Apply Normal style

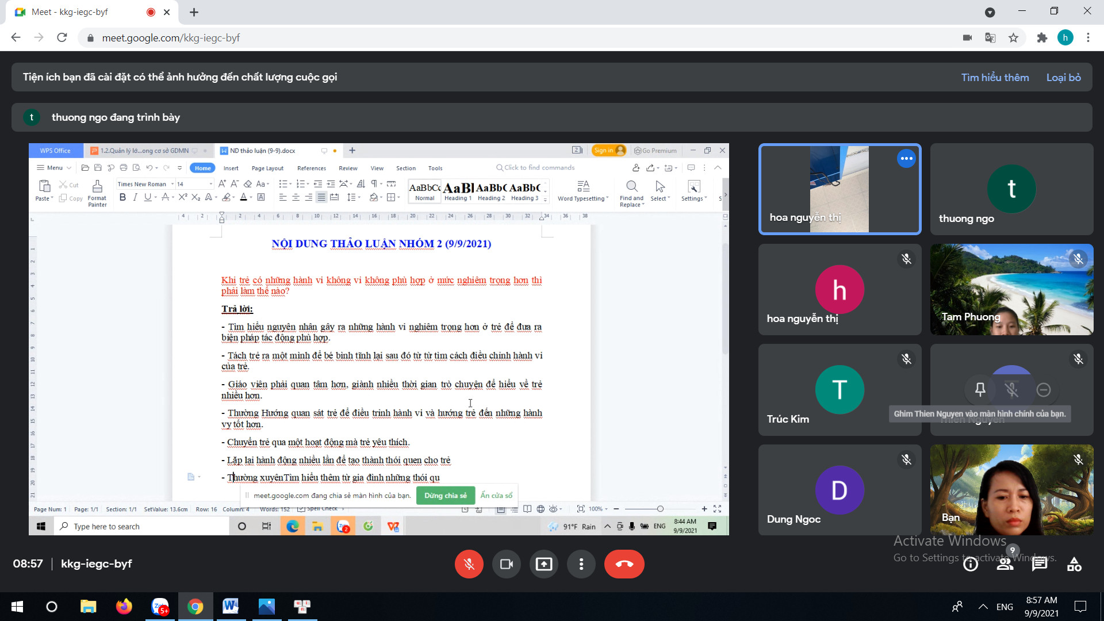424,191
